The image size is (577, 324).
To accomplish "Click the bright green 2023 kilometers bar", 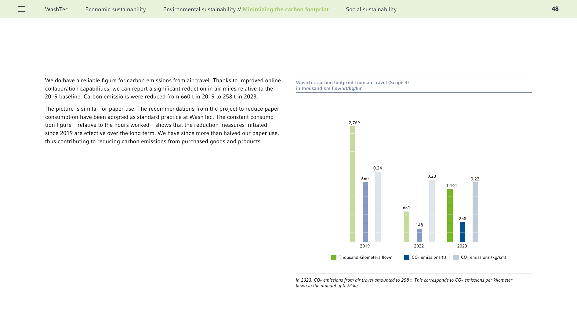I will click(450, 215).
